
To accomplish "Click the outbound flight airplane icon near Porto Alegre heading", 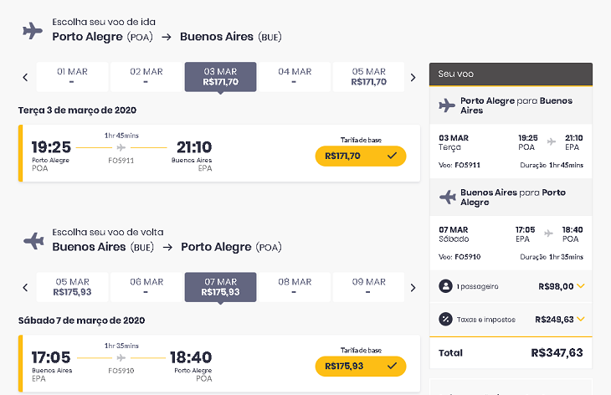I will 33,31.
